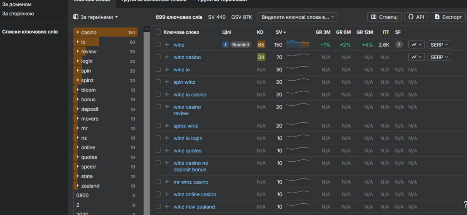
Task: Select the "zealand" term in list
Action: coord(90,186)
